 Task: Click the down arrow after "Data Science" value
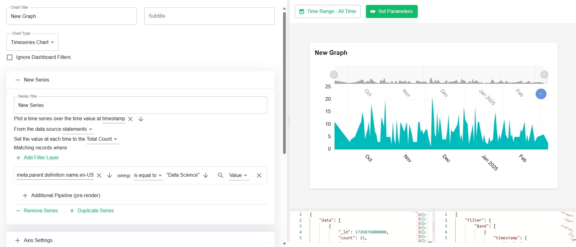pos(206,175)
